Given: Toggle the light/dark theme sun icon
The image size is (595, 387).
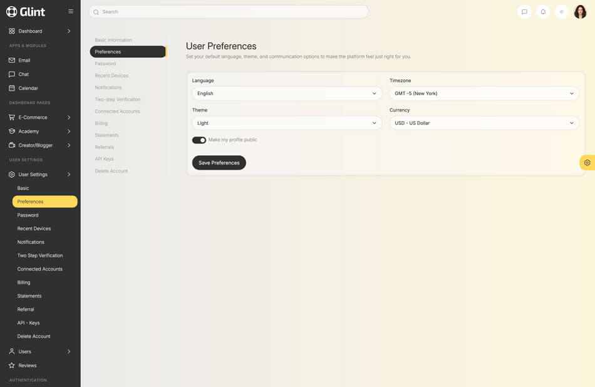Looking at the screenshot, I should tap(562, 12).
